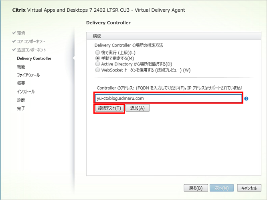Open the ファイアウォール step in sidebar
The height and width of the screenshot is (200, 267).
tap(28, 75)
